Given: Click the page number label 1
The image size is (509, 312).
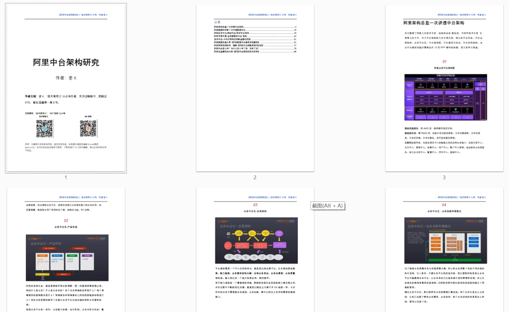Looking at the screenshot, I should pos(66,177).
